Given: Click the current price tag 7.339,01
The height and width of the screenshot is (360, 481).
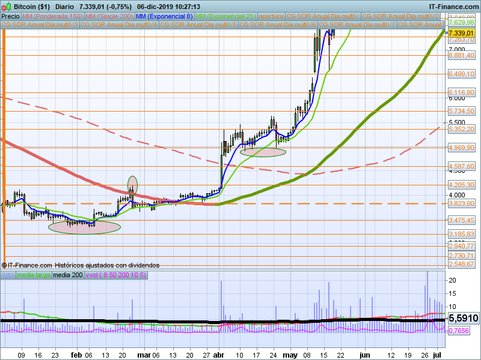Looking at the screenshot, I should (462, 32).
